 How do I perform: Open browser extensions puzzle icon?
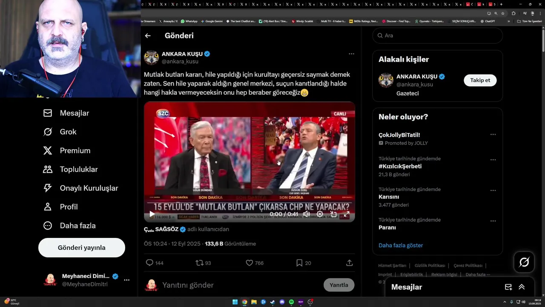pyautogui.click(x=513, y=13)
